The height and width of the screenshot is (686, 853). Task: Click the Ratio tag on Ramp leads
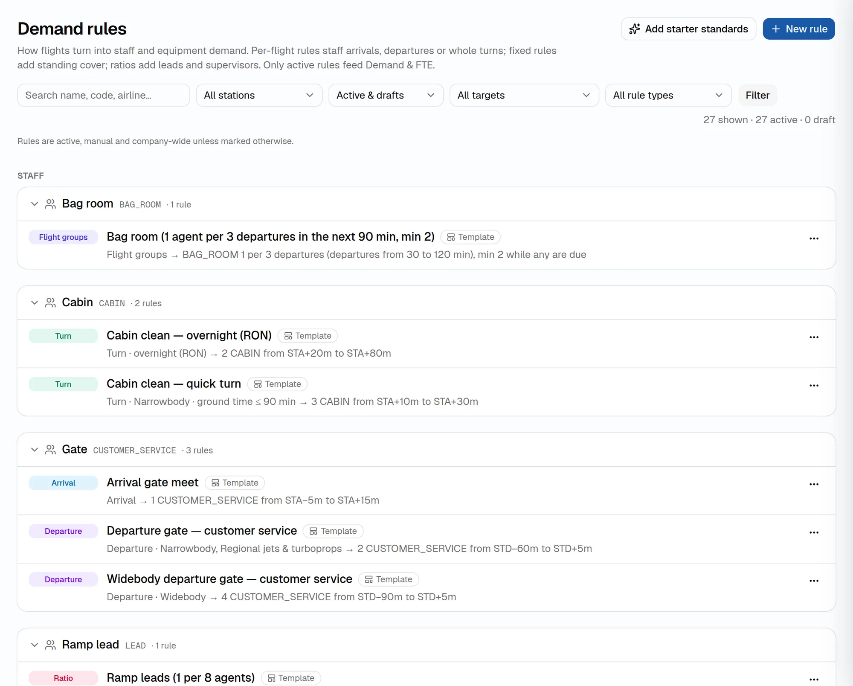63,678
